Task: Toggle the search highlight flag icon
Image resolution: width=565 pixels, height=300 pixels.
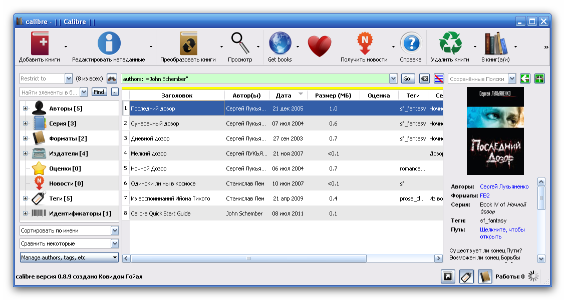Action: (x=438, y=78)
